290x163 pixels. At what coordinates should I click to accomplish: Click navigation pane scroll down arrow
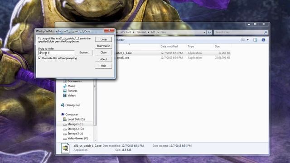[x=95, y=140]
